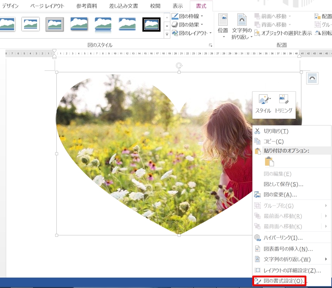Open 図の書式設定(O) format picture

279,281
